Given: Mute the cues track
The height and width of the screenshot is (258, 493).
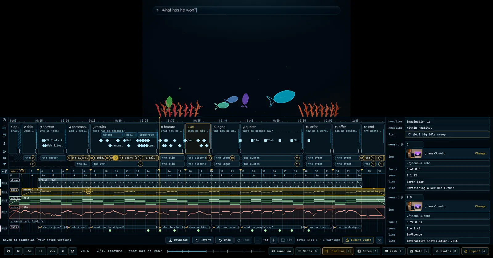Looking at the screenshot, I should tap(3, 228).
